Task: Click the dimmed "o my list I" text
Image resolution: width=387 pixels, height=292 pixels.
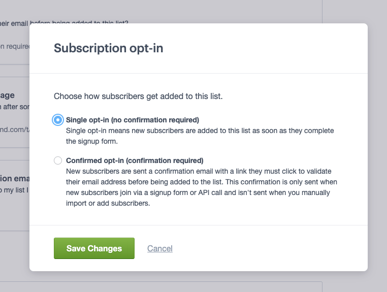Action: click(14, 190)
